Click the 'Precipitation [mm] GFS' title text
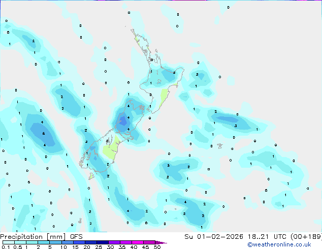The height and width of the screenshot is (249, 322). coord(41,237)
